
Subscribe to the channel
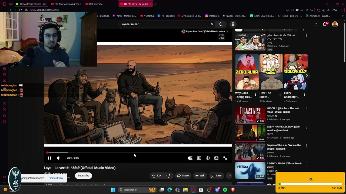click(84, 176)
